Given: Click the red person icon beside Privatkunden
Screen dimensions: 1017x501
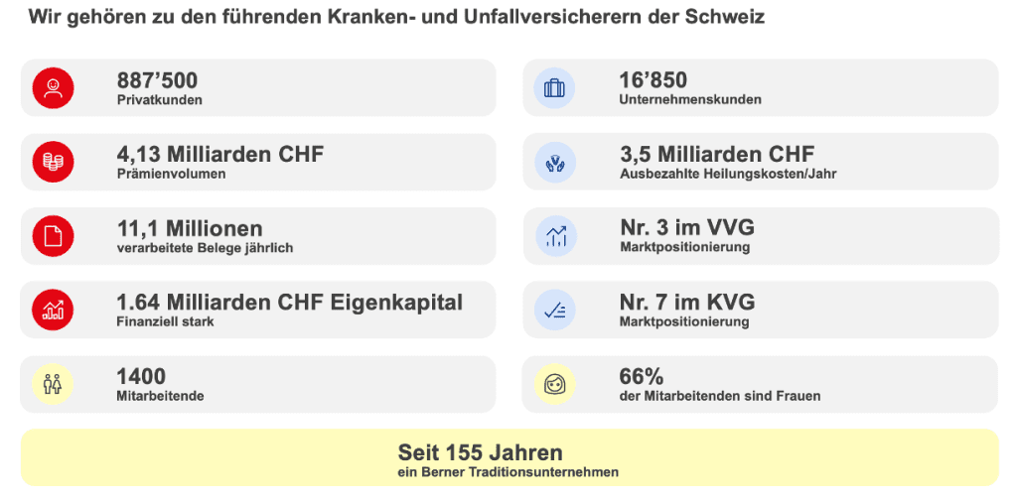Looking at the screenshot, I should pos(53,87).
